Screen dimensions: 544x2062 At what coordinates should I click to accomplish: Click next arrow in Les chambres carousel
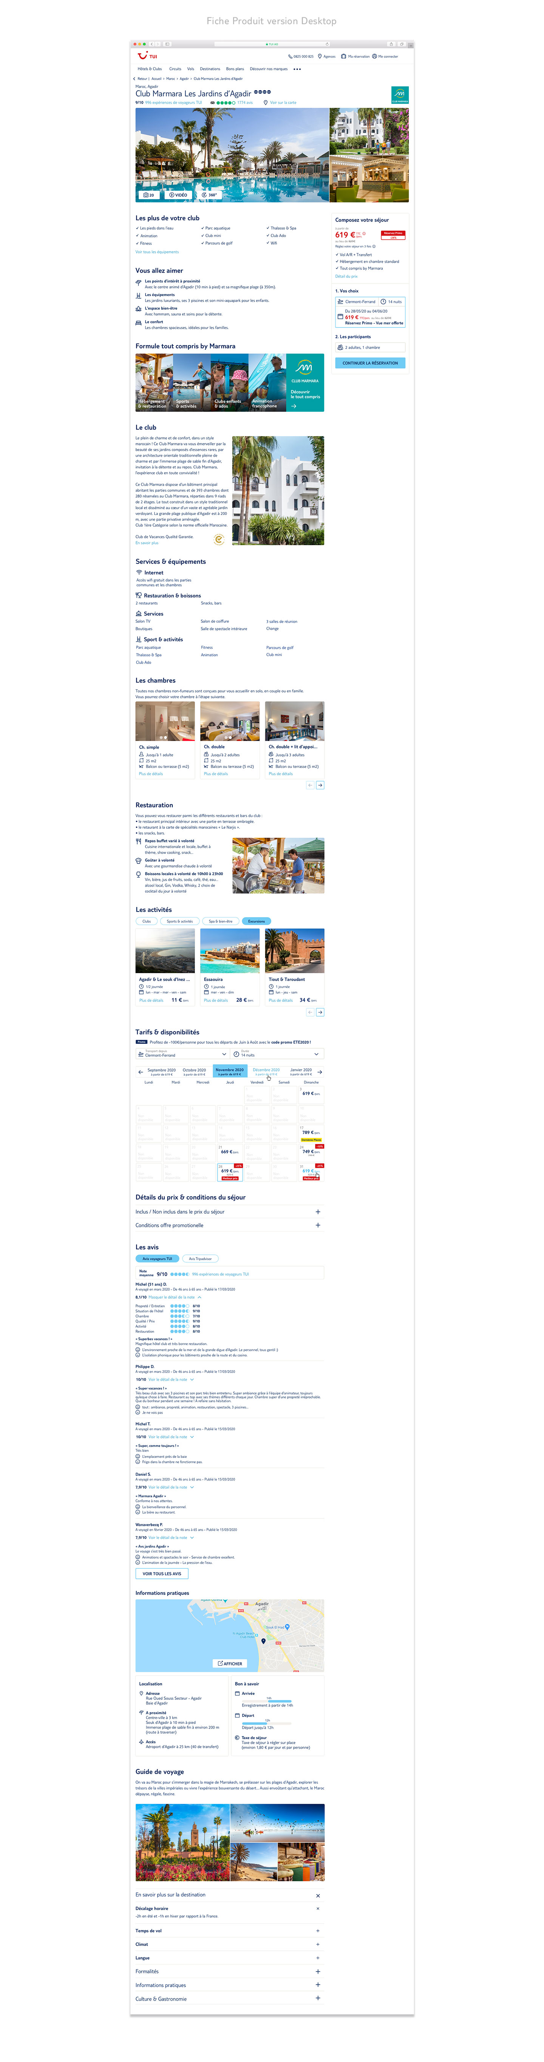pyautogui.click(x=320, y=785)
